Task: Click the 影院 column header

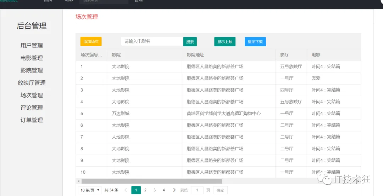Action: coord(144,55)
